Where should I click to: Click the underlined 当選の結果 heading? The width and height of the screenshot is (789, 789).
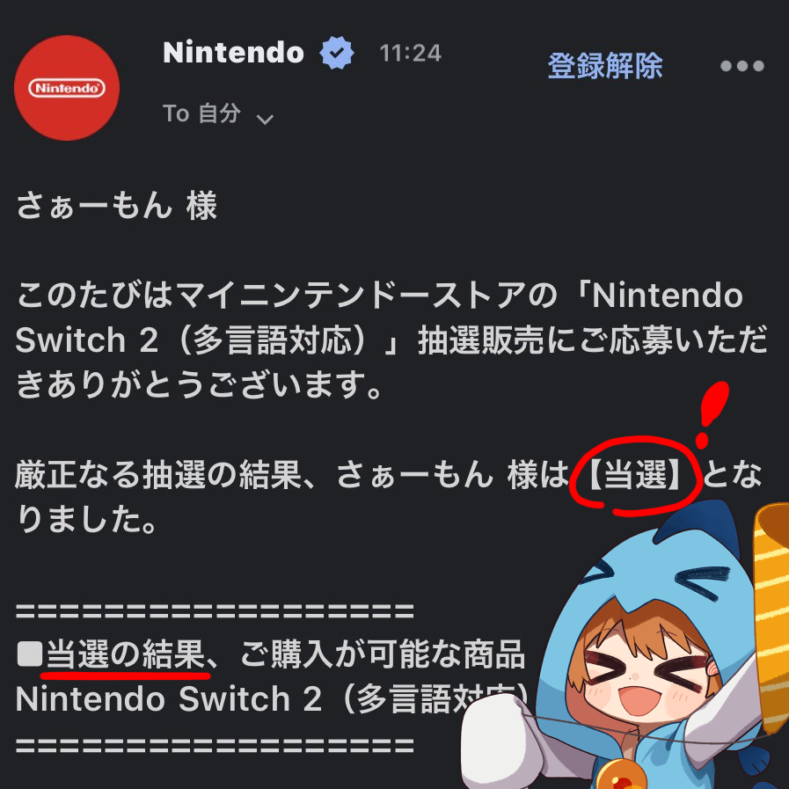pyautogui.click(x=126, y=654)
